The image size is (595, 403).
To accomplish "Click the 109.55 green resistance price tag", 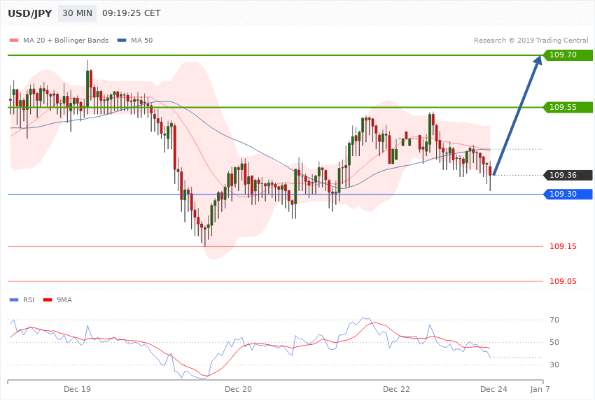I will click(x=568, y=107).
